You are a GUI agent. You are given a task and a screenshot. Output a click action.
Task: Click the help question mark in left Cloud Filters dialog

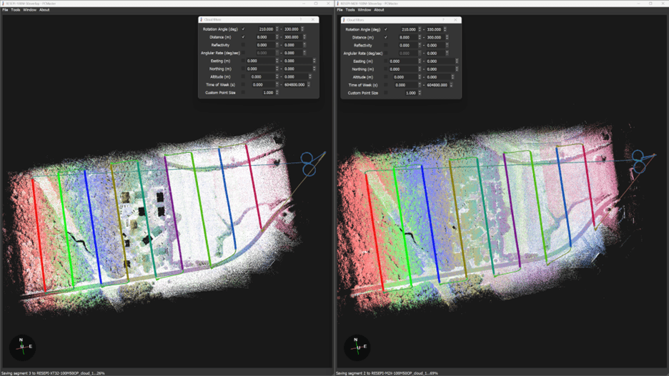[301, 20]
